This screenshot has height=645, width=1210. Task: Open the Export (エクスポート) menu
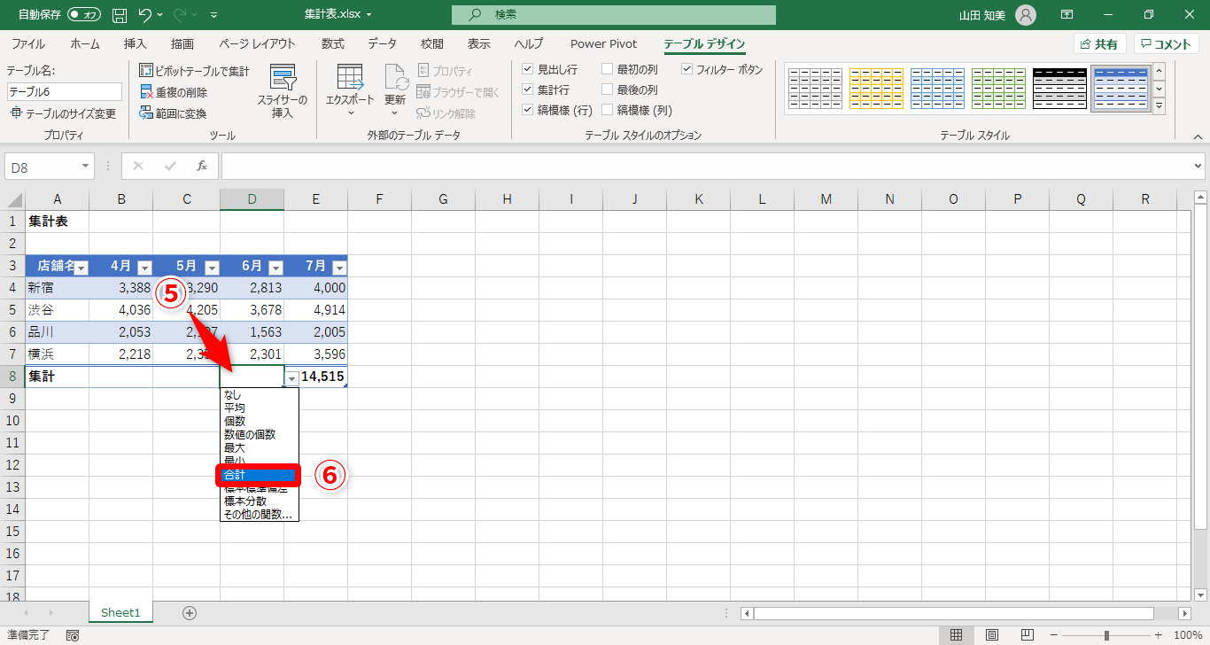tap(350, 92)
